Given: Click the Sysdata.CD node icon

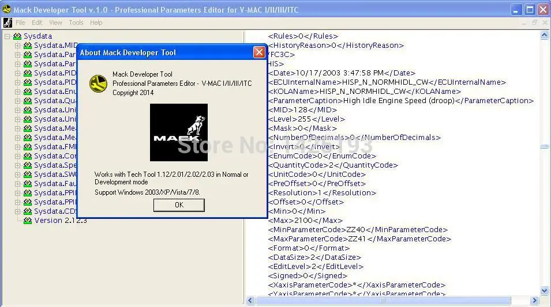Looking at the screenshot, I should click(28, 211).
